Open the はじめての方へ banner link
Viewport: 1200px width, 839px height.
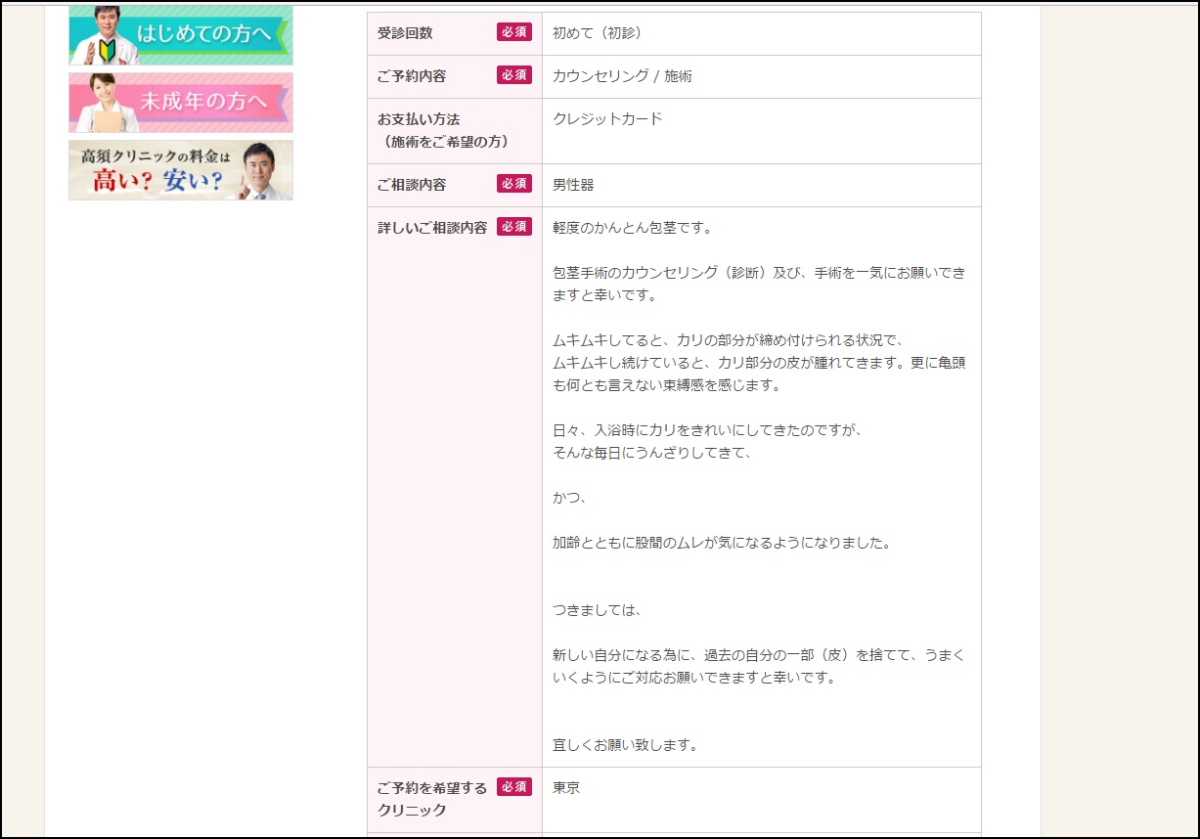tap(181, 35)
